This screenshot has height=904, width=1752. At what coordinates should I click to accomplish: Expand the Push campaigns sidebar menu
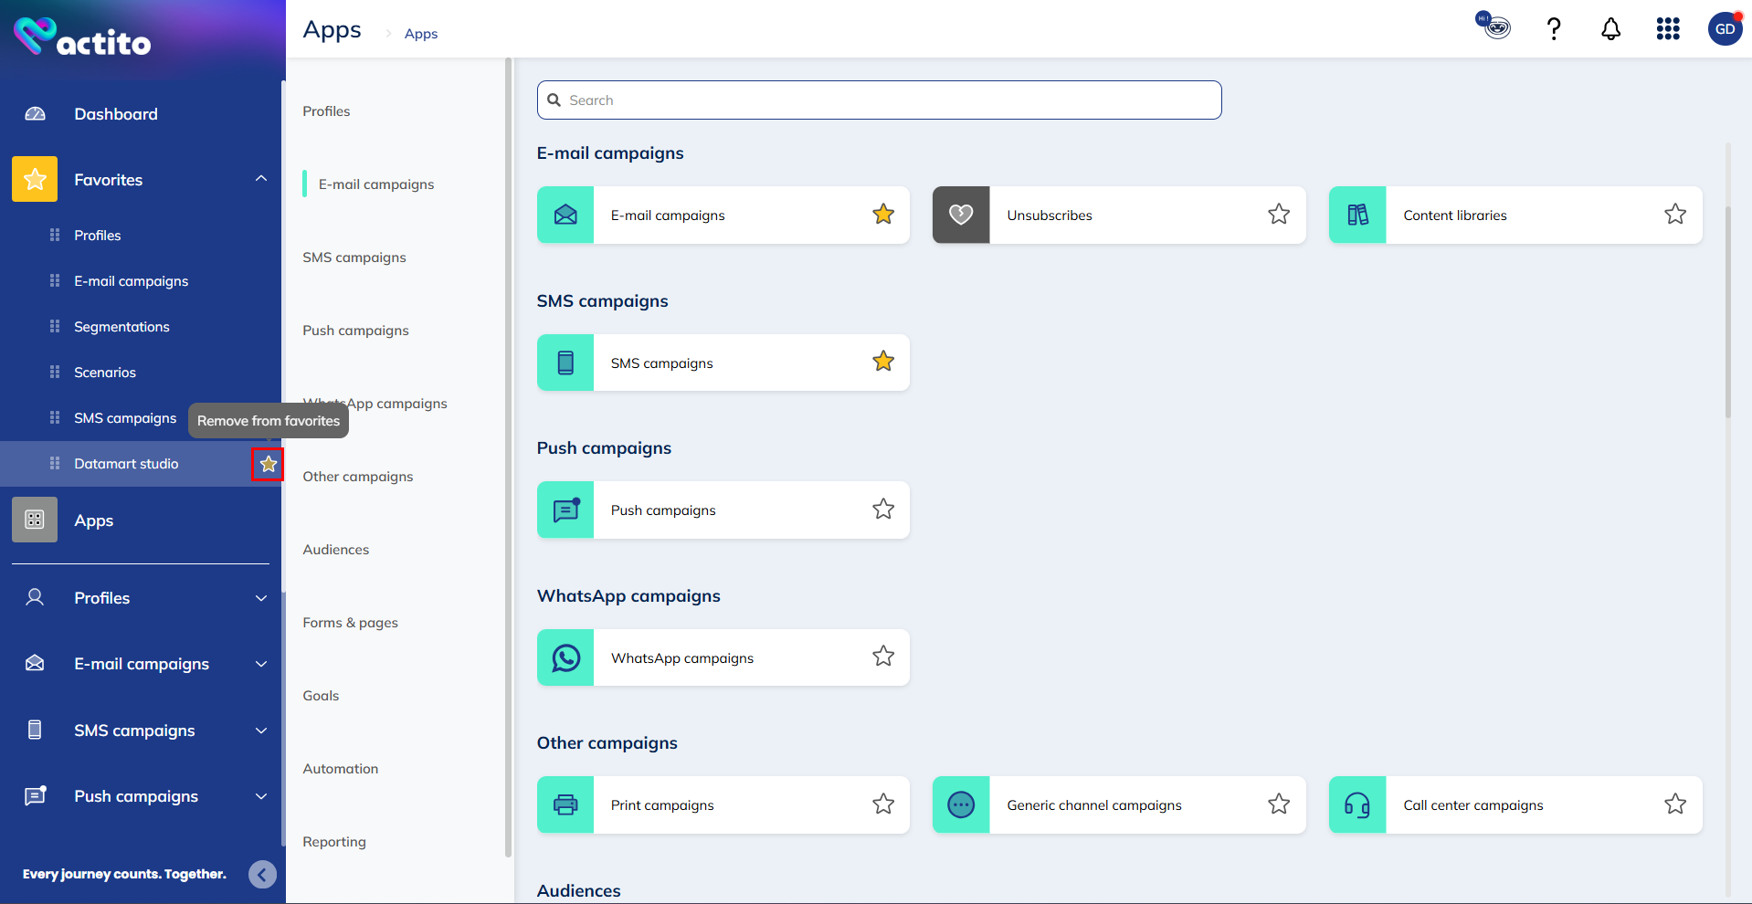click(x=261, y=796)
